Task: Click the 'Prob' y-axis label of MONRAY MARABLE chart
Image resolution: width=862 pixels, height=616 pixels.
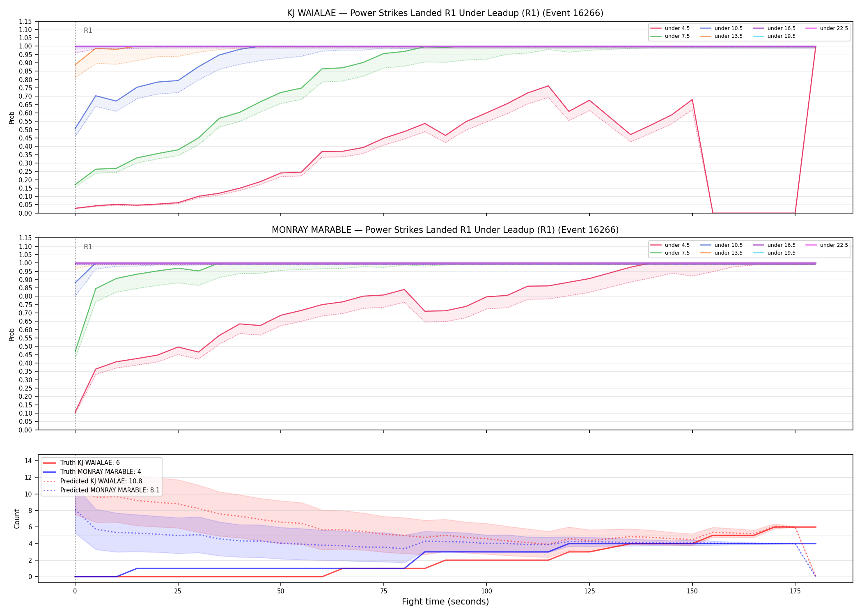Action: pyautogui.click(x=12, y=334)
